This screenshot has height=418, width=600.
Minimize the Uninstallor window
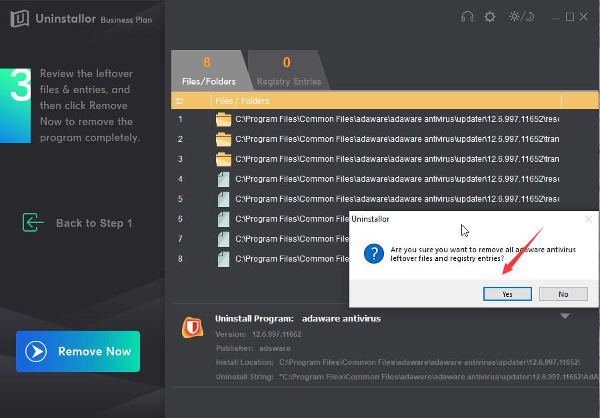tap(556, 17)
